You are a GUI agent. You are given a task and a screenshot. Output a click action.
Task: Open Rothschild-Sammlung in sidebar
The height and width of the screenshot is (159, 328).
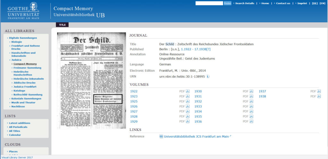[28, 95]
